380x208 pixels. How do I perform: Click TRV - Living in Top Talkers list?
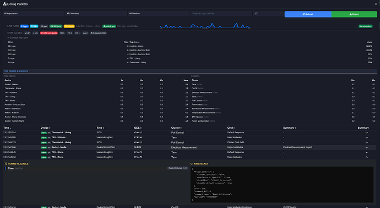click(x=10, y=97)
